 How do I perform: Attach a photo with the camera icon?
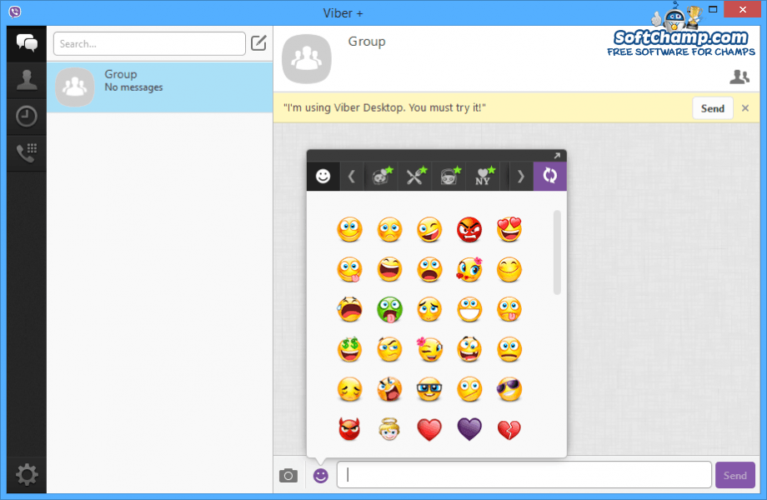[288, 475]
